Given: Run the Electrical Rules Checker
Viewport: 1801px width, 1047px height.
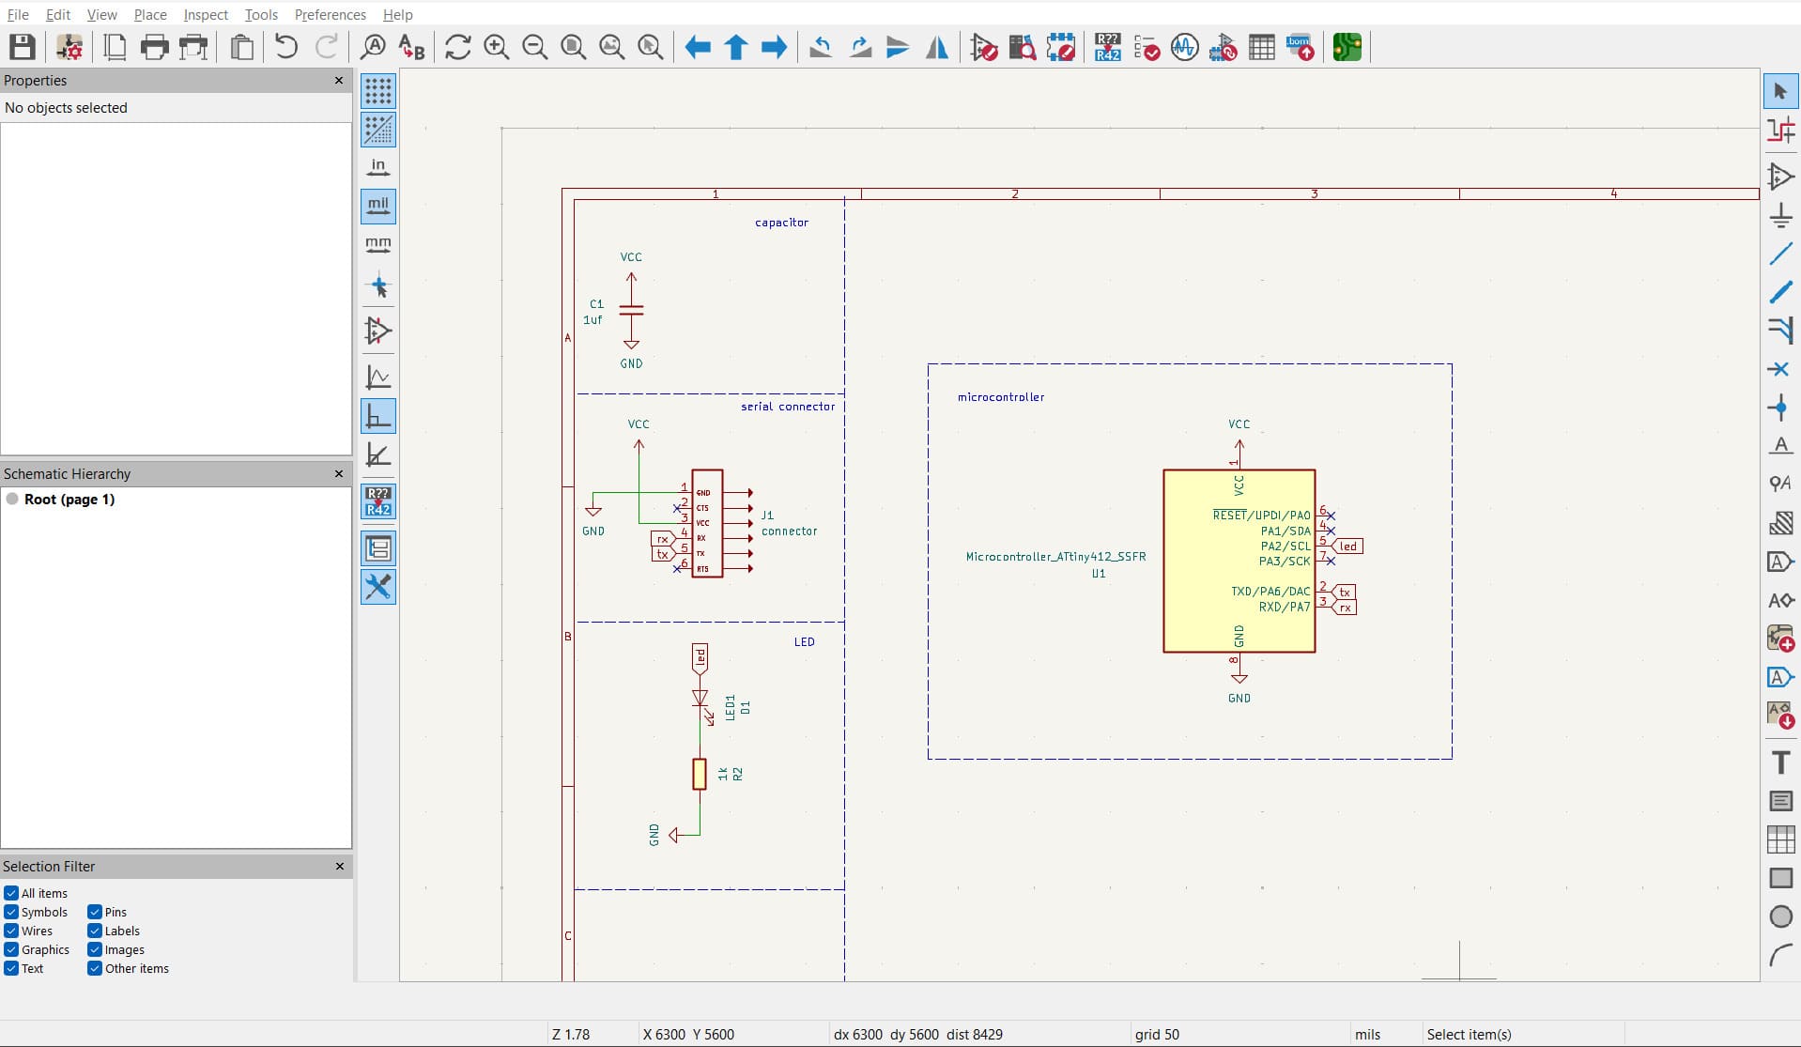Looking at the screenshot, I should point(1147,47).
